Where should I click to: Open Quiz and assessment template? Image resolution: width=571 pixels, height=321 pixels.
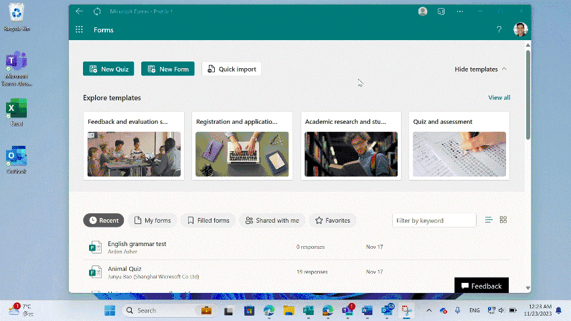(x=459, y=146)
